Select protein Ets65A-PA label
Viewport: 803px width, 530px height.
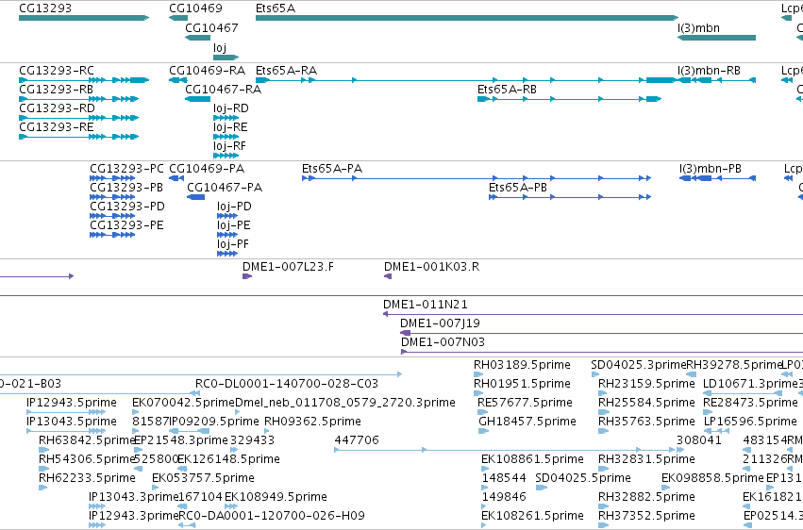pos(332,168)
